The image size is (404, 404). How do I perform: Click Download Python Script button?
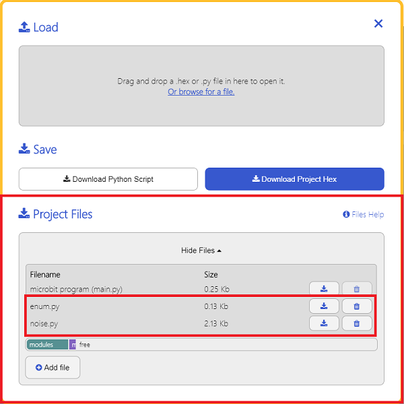click(x=108, y=179)
